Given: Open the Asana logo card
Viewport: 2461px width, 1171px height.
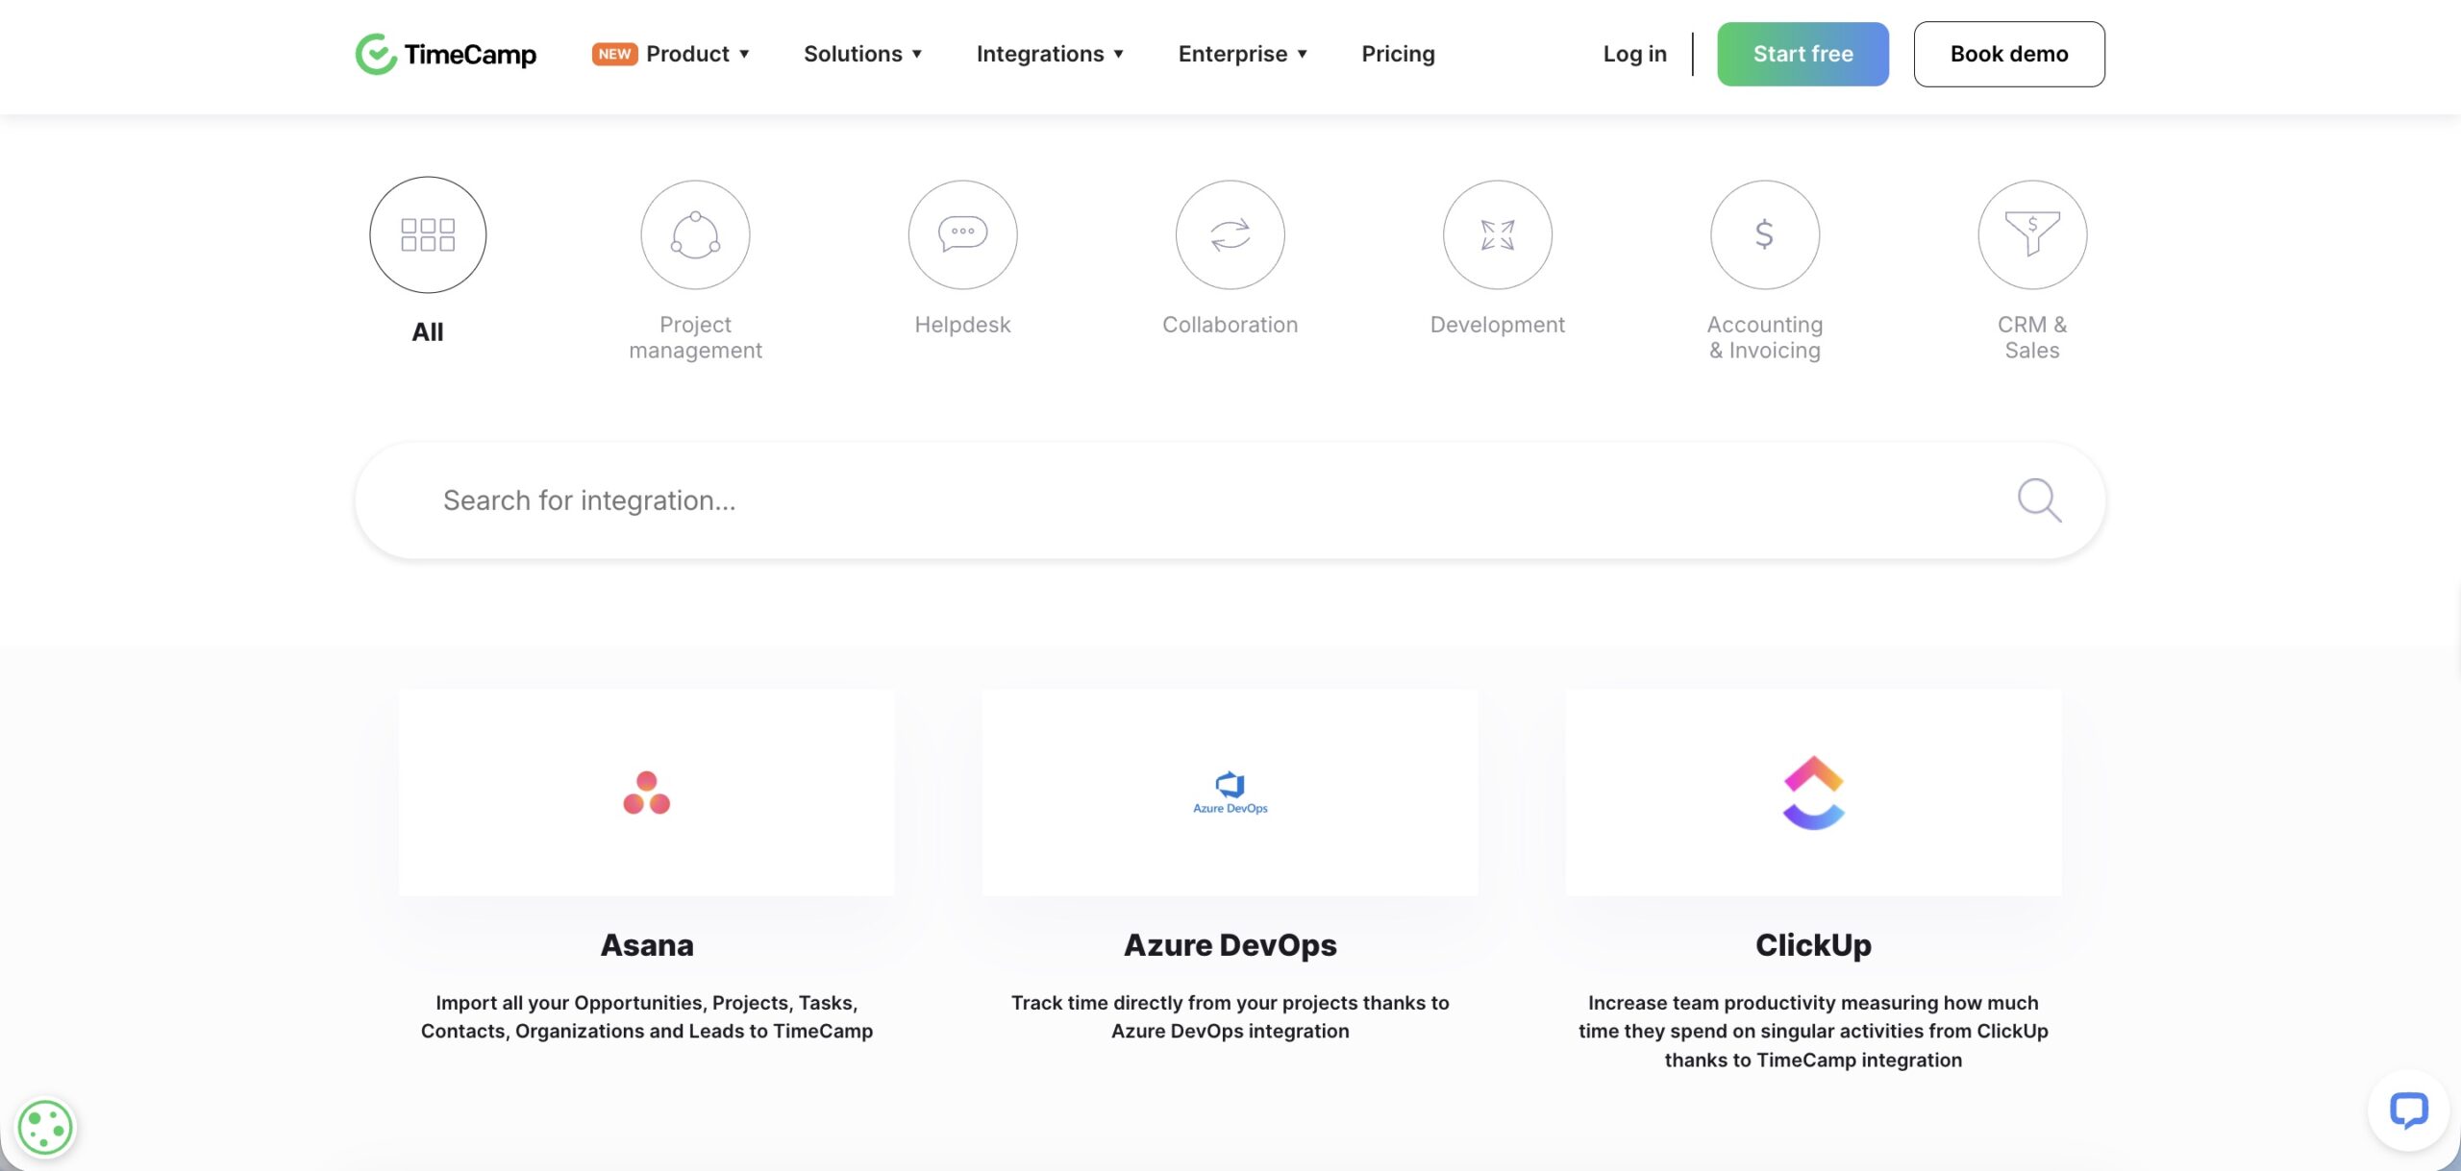Looking at the screenshot, I should click(x=646, y=793).
